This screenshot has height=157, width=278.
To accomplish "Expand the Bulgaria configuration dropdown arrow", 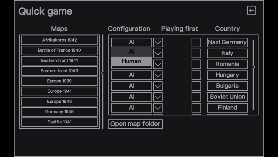I will (x=158, y=86).
